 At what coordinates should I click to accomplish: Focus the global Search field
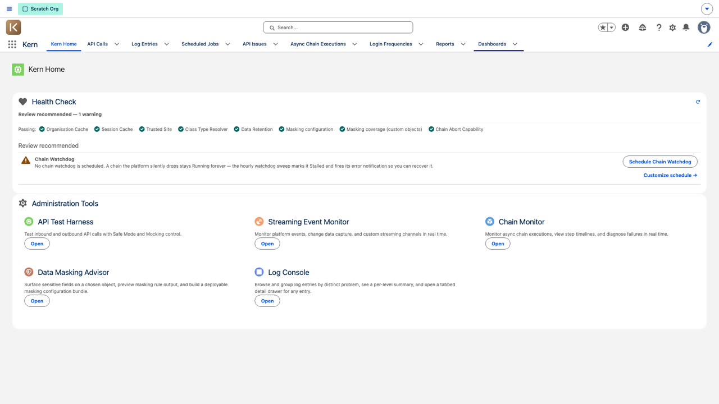pos(338,27)
